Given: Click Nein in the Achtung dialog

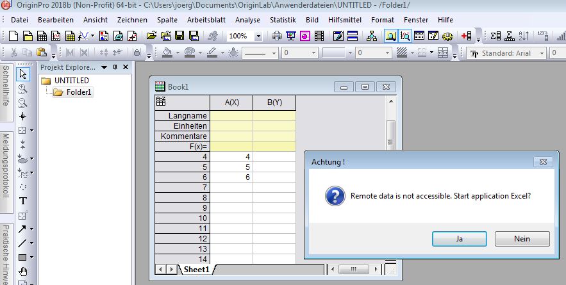Looking at the screenshot, I should pyautogui.click(x=522, y=239).
